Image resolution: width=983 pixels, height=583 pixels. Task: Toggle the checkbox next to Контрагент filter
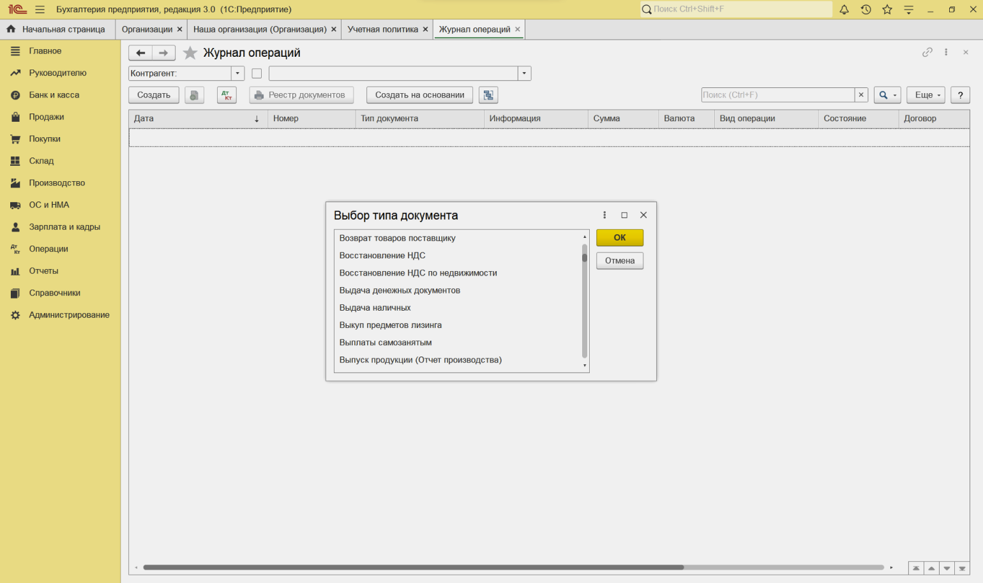coord(257,73)
